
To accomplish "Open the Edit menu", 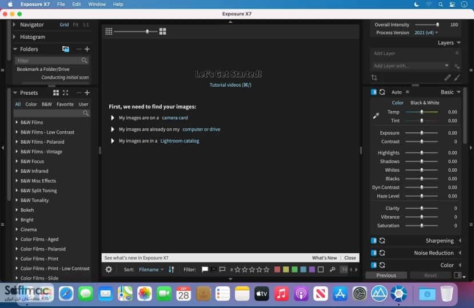I will pos(77,4).
